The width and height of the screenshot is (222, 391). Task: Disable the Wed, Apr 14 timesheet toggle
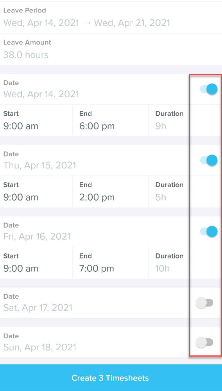209,89
